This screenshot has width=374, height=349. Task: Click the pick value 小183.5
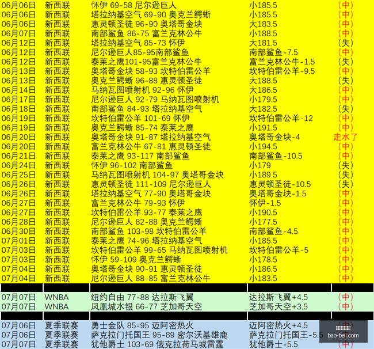263,279
